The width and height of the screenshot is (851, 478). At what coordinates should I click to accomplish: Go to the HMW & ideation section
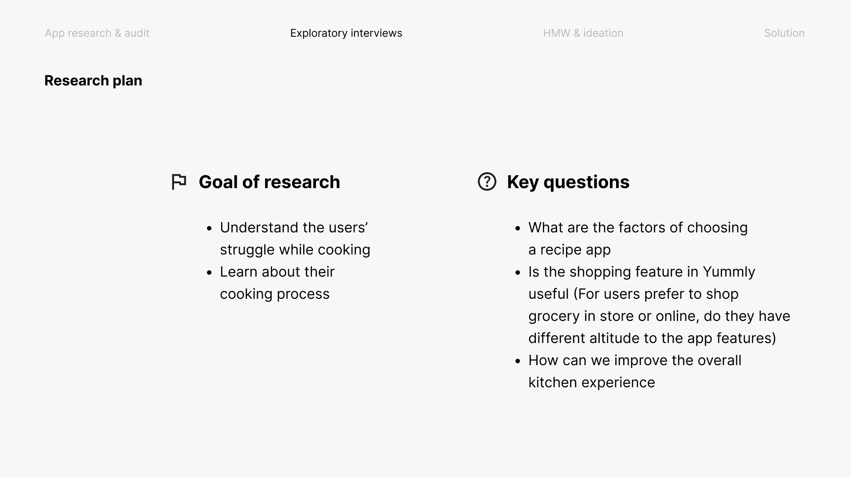click(583, 33)
